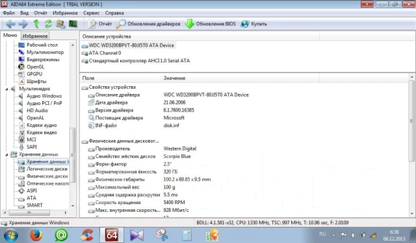Select GPGPU in the tree
The width and height of the screenshot is (416, 243).
(34, 74)
